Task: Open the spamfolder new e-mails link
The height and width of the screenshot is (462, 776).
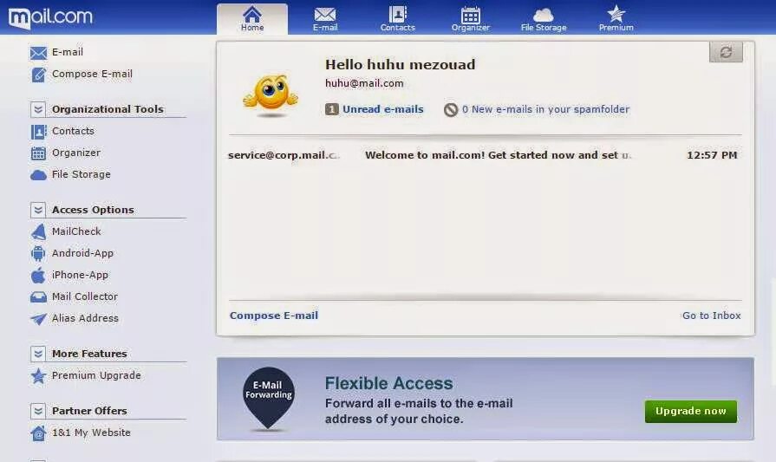Action: point(545,109)
